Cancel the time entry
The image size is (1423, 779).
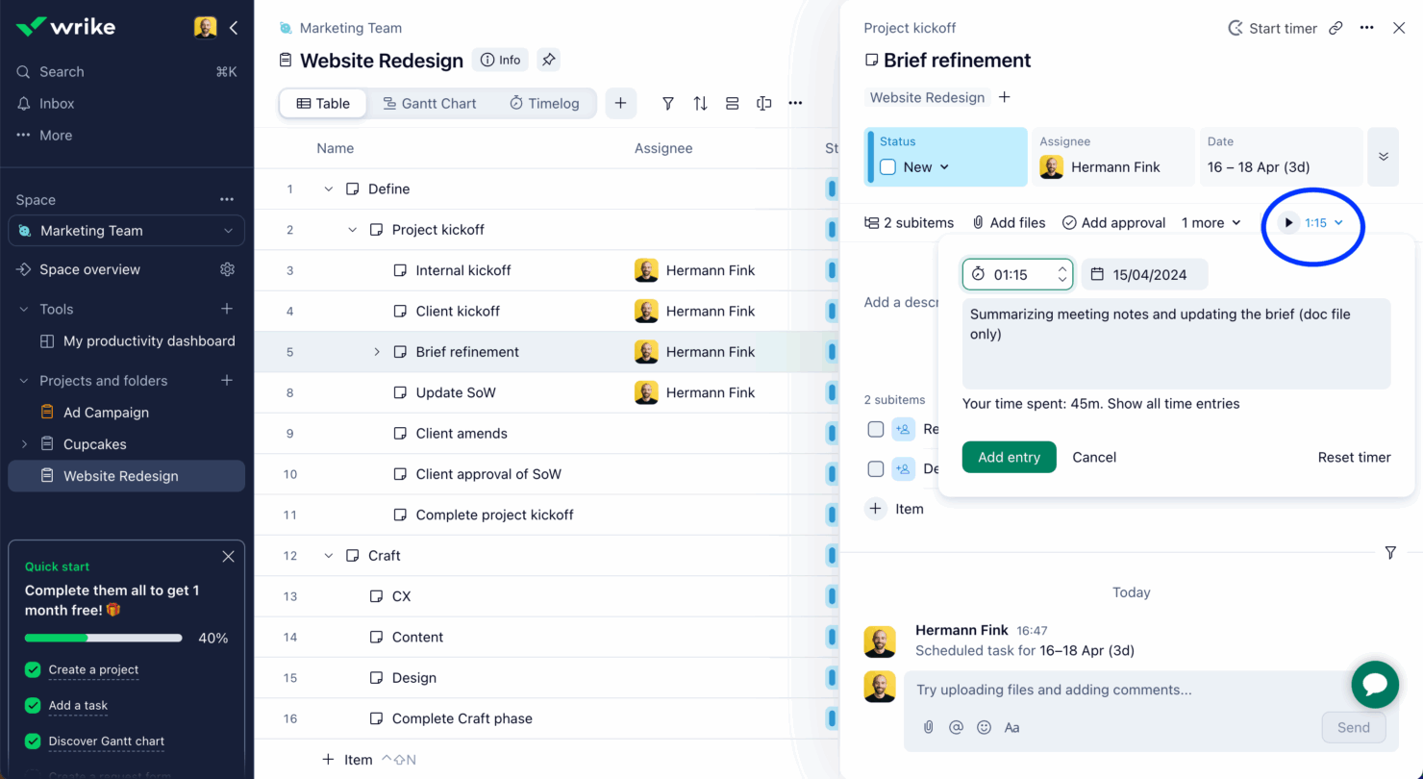click(x=1094, y=457)
